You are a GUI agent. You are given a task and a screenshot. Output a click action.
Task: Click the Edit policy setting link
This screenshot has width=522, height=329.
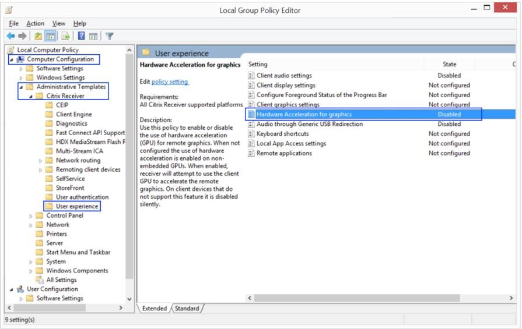click(170, 82)
